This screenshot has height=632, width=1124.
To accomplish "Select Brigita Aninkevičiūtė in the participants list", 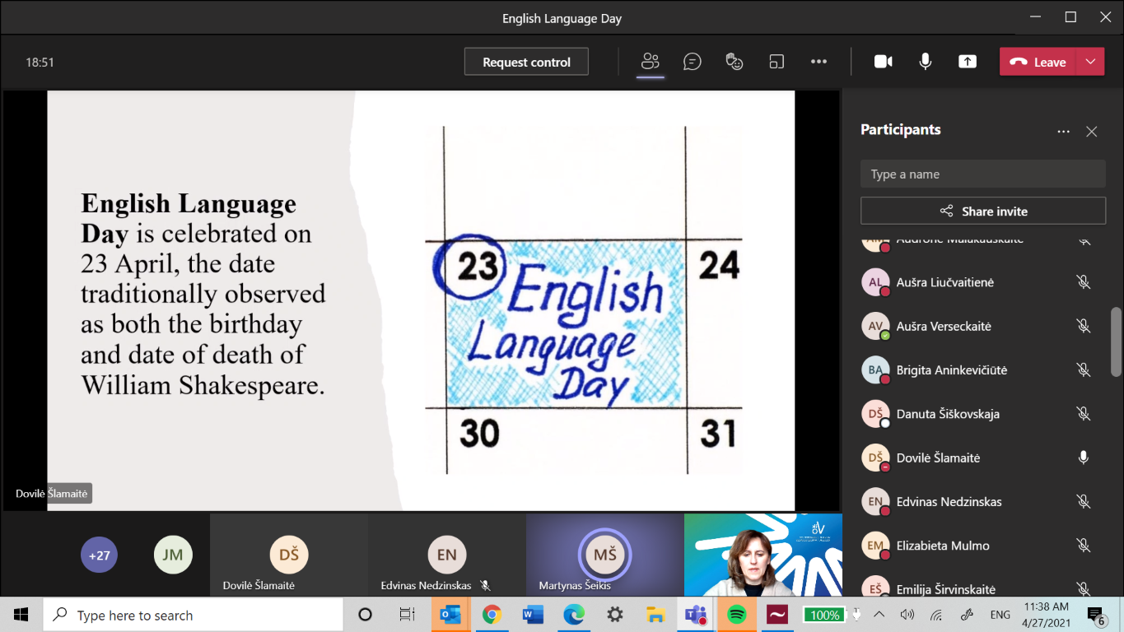I will [x=951, y=370].
